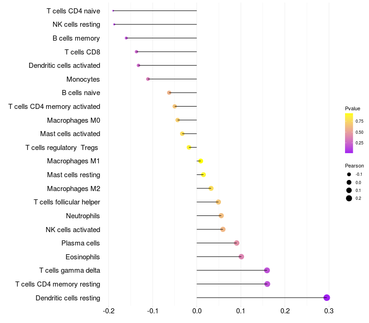This screenshot has height=323, width=369.
Task: Select the Eosinophils data point
Action: coord(241,257)
